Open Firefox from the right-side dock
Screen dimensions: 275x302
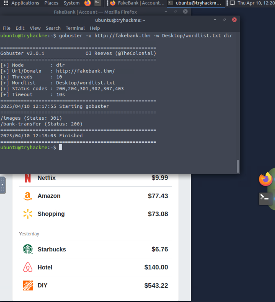pos(266,179)
